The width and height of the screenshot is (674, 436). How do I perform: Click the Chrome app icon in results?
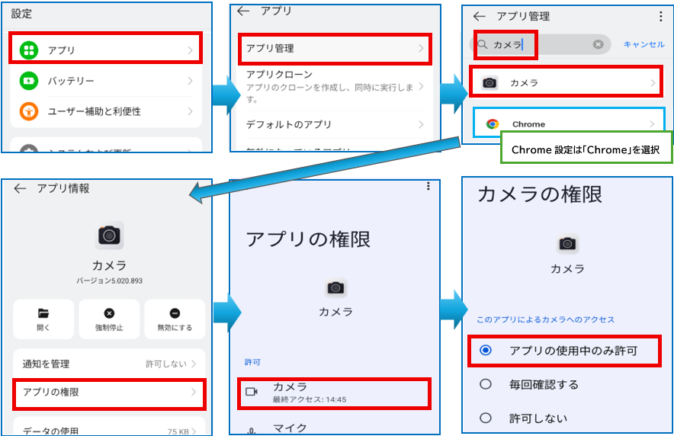493,124
